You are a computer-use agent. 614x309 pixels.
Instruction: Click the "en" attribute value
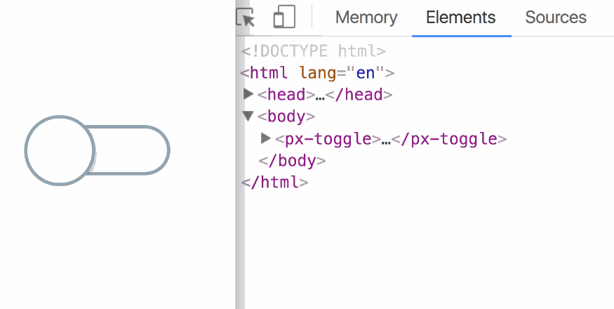(366, 73)
